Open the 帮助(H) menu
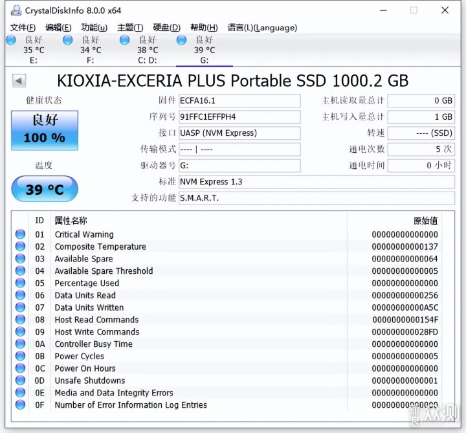 (204, 28)
